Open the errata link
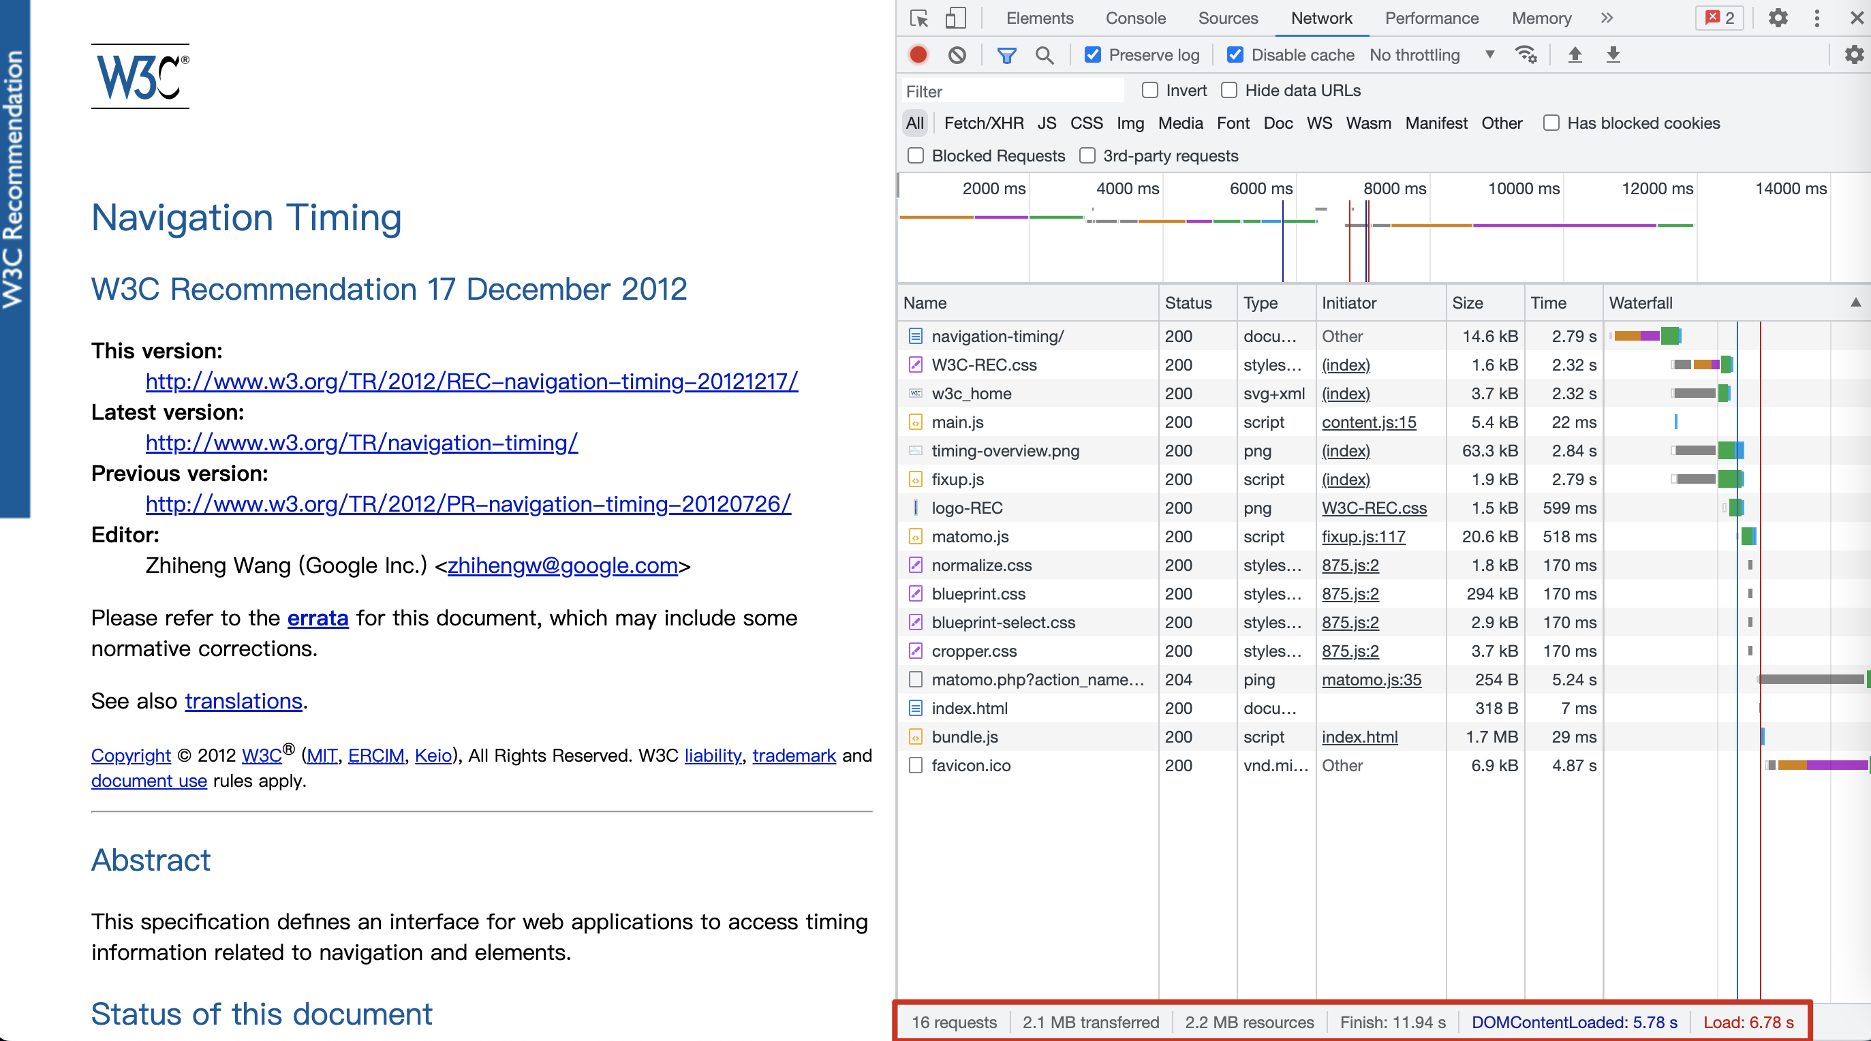The height and width of the screenshot is (1041, 1871). [318, 617]
